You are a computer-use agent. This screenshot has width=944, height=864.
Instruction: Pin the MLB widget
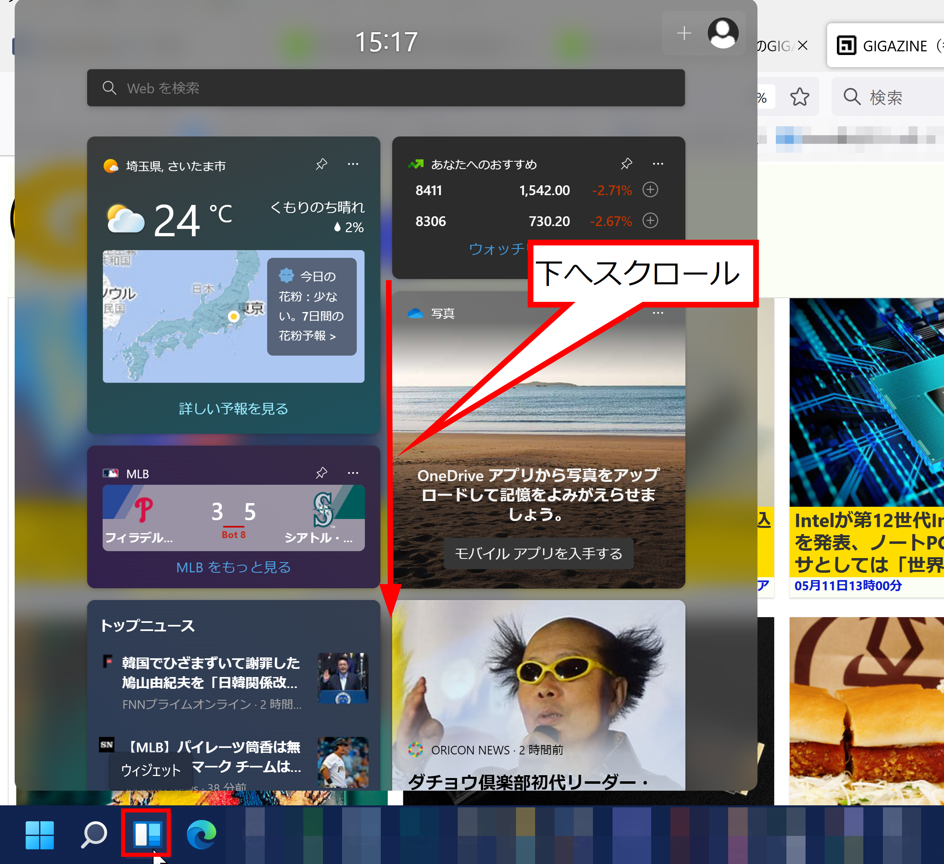pos(321,473)
